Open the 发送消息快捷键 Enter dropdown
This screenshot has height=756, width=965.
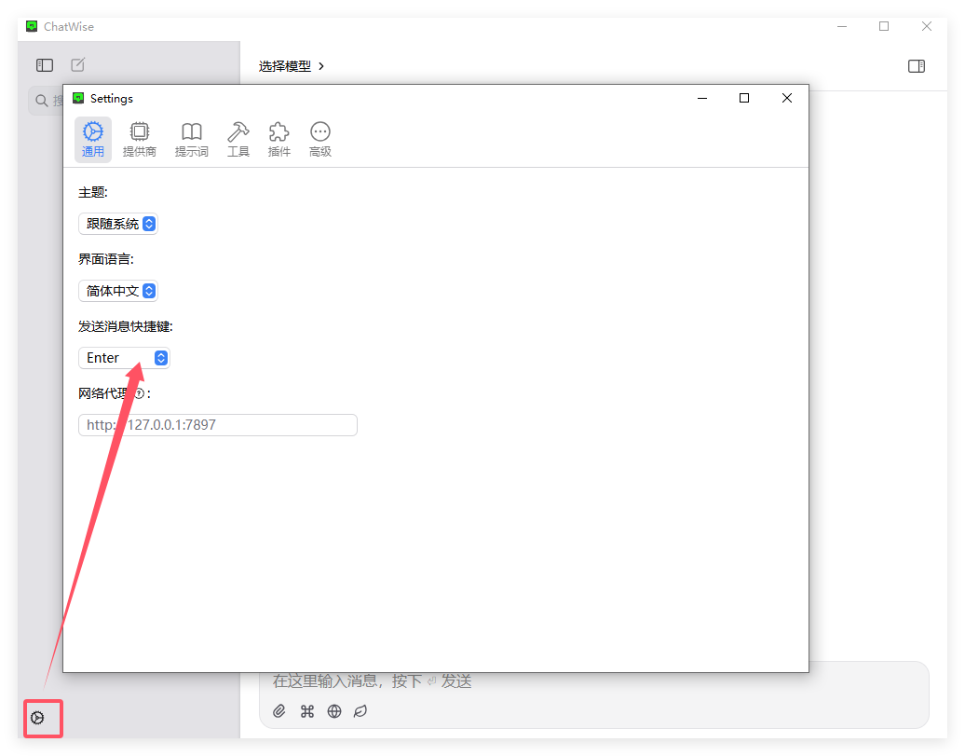coord(124,358)
